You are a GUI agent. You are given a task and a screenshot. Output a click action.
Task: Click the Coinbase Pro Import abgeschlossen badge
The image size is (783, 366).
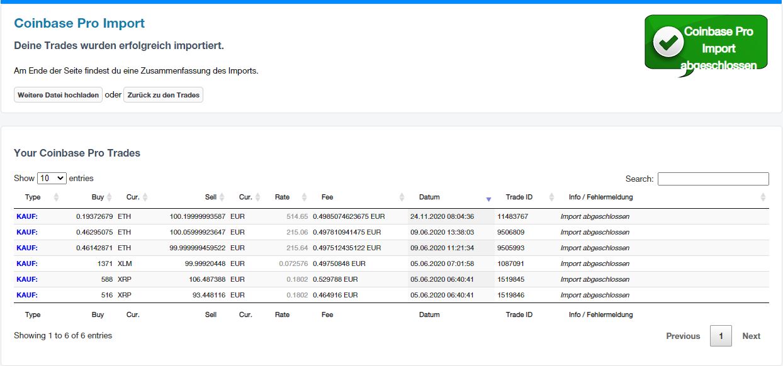point(706,45)
